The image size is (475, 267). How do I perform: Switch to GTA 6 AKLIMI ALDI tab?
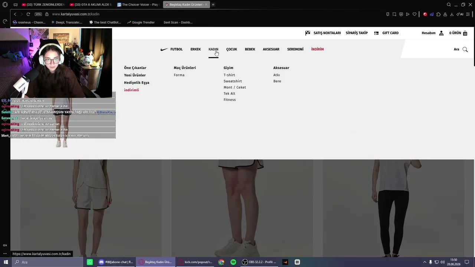[91, 4]
